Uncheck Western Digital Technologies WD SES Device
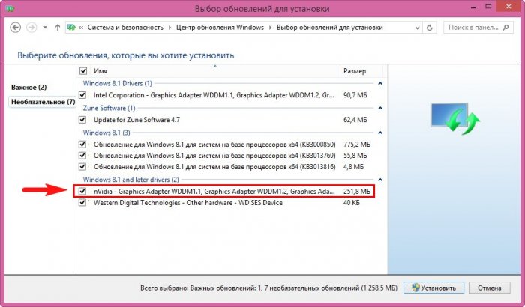 (x=83, y=203)
